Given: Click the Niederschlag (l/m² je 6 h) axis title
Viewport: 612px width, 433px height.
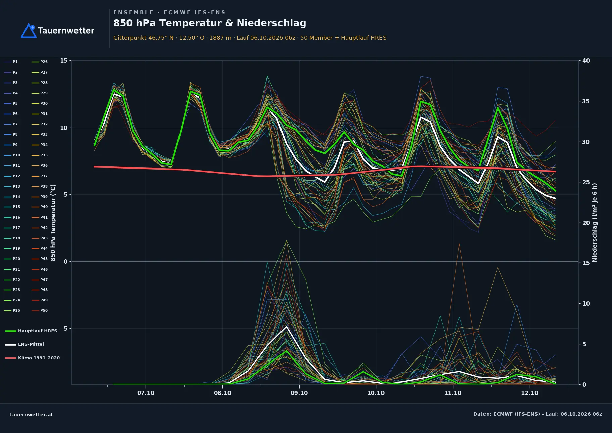Looking at the screenshot, I should (x=595, y=223).
